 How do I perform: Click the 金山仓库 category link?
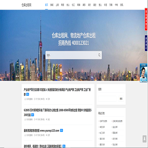pos(115,127)
